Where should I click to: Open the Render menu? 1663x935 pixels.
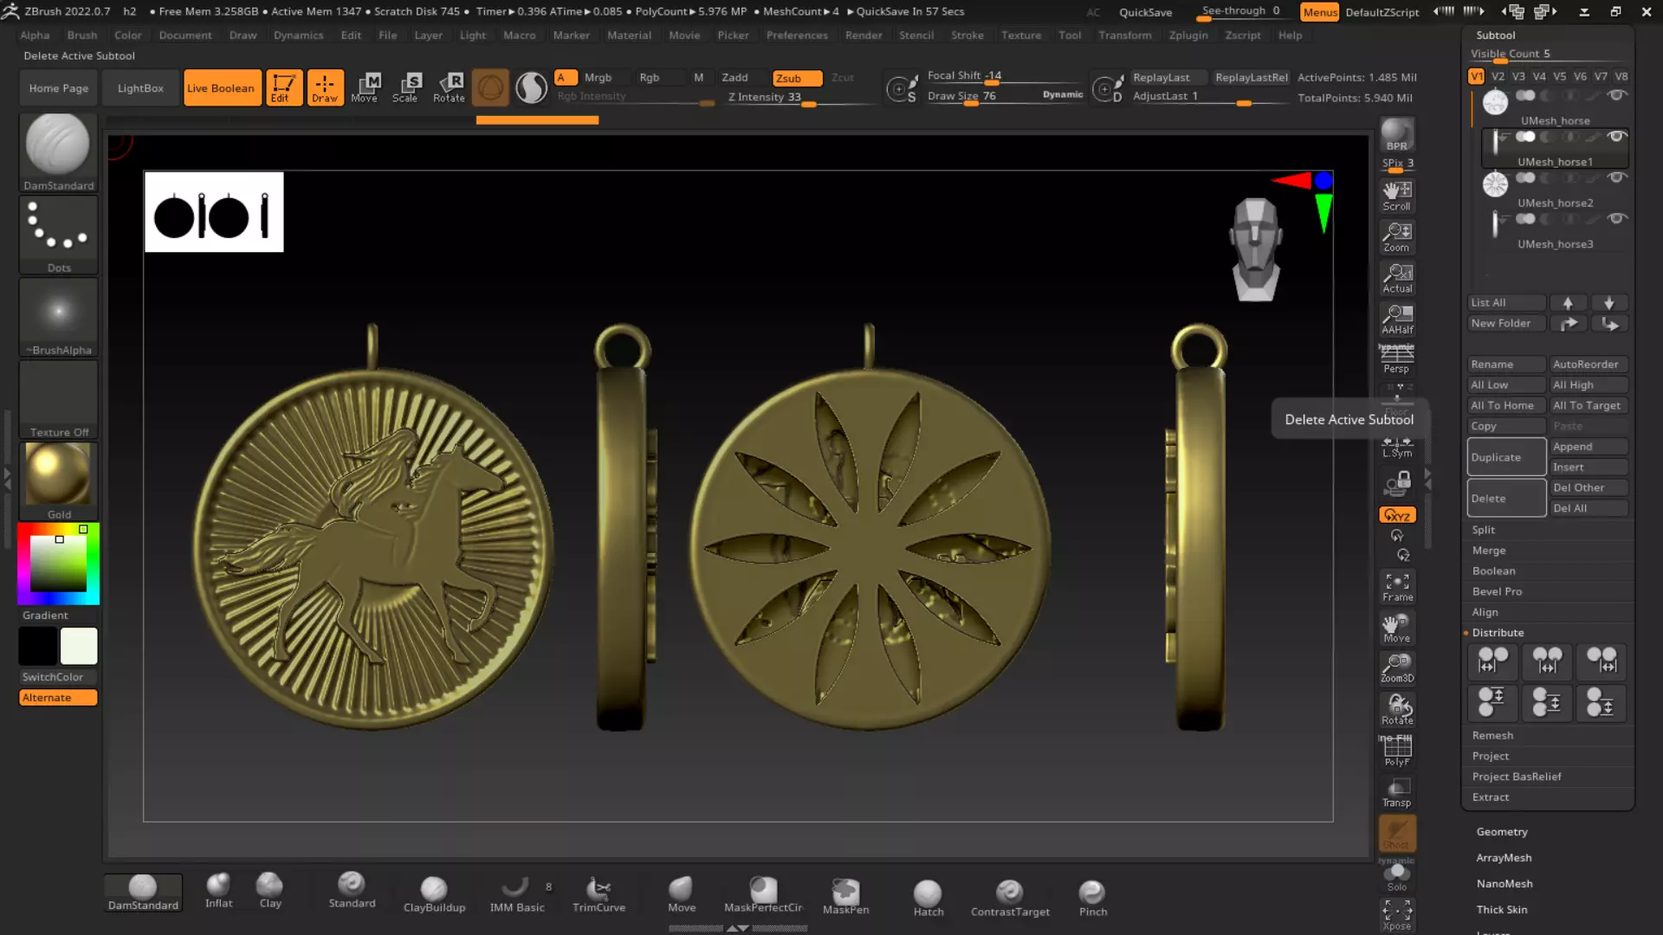tap(864, 35)
